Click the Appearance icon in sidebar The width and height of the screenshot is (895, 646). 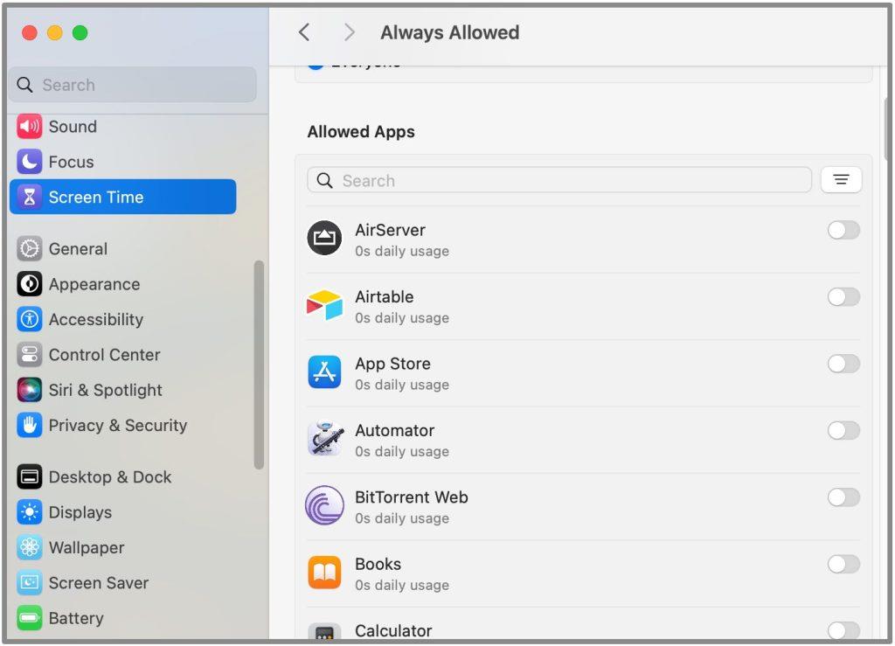pyautogui.click(x=29, y=284)
